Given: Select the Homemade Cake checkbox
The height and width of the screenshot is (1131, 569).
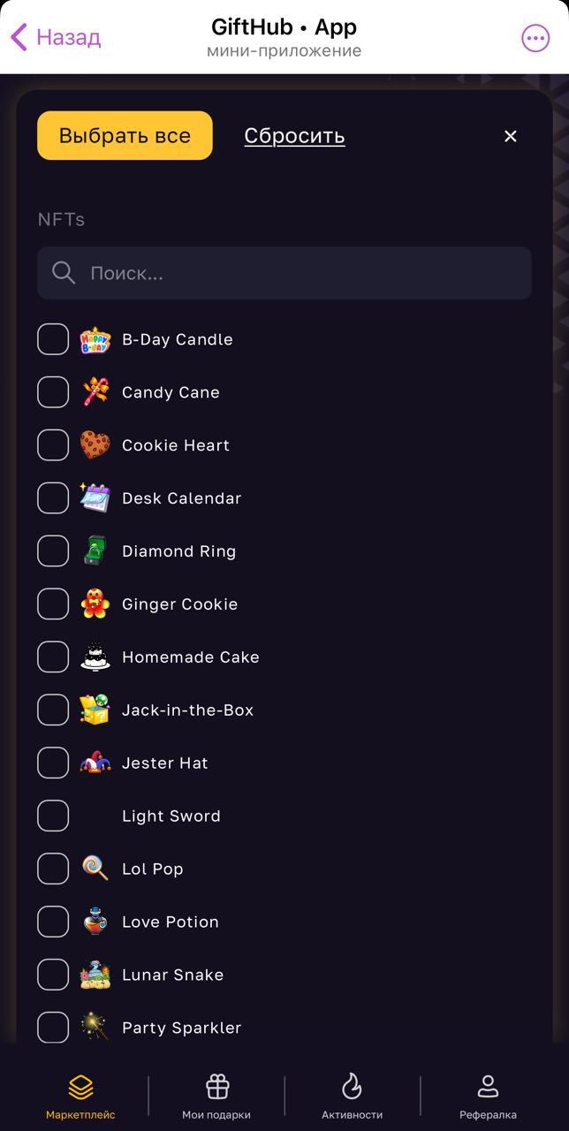Looking at the screenshot, I should [53, 657].
